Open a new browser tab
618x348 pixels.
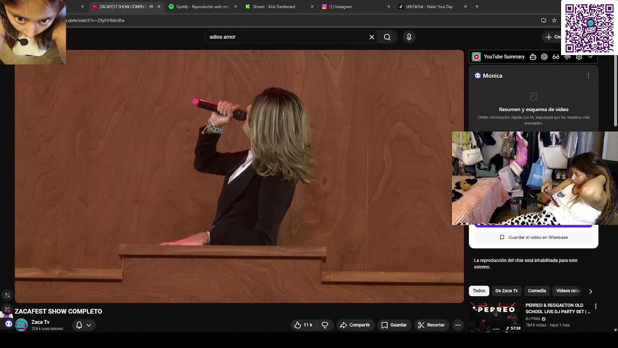[477, 7]
